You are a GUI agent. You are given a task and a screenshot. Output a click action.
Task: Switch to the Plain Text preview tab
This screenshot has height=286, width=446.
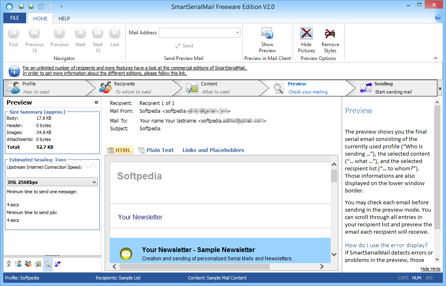[156, 150]
